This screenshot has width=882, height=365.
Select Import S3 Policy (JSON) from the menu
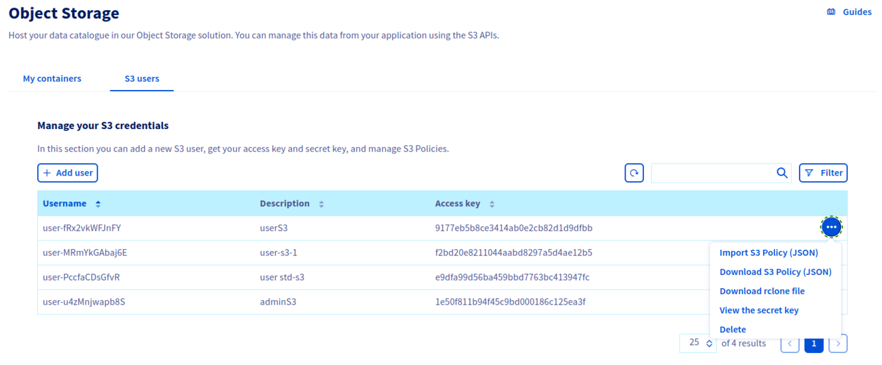click(x=768, y=252)
